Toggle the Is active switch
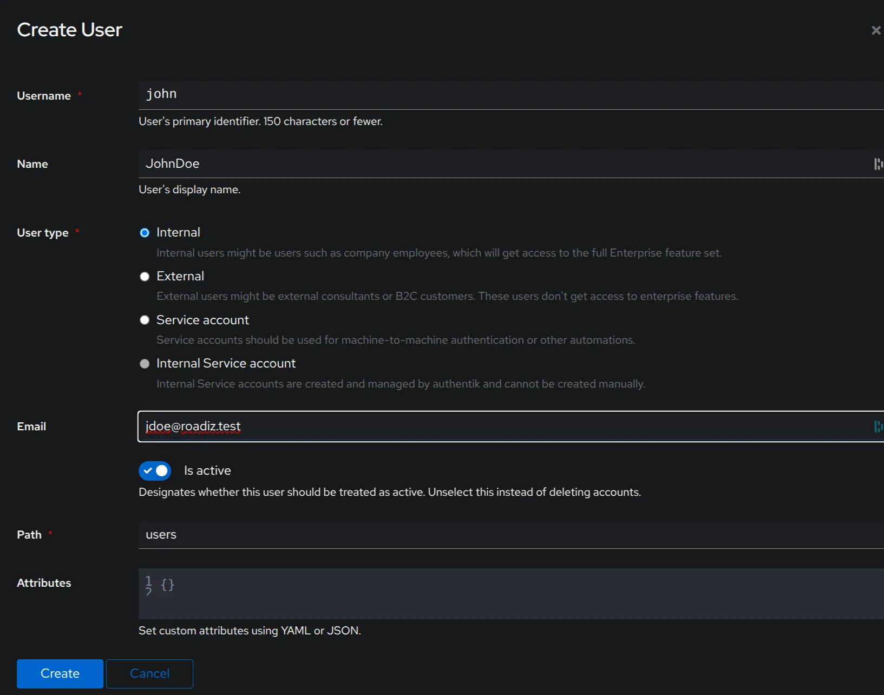Viewport: 884px width, 695px height. (x=155, y=471)
